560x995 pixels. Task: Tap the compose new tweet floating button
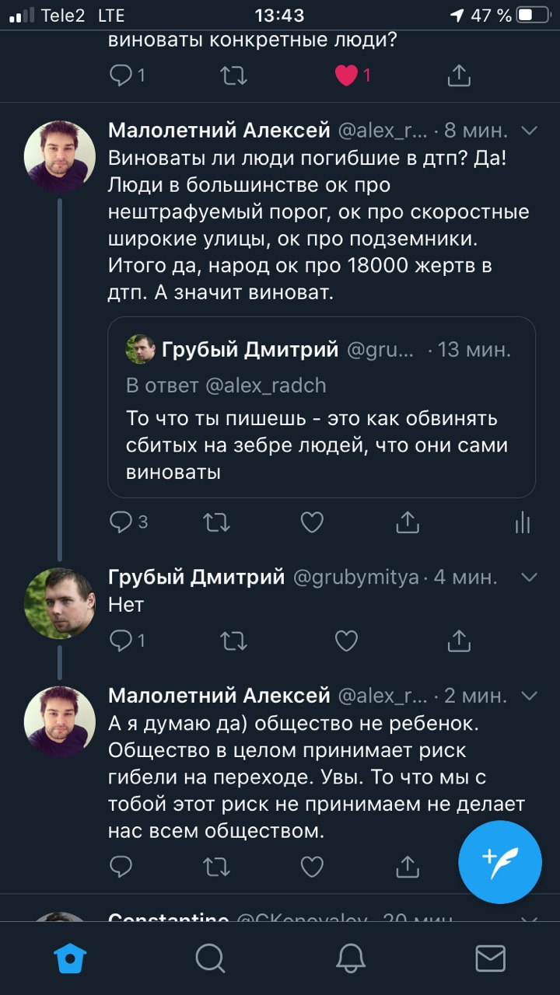499,860
